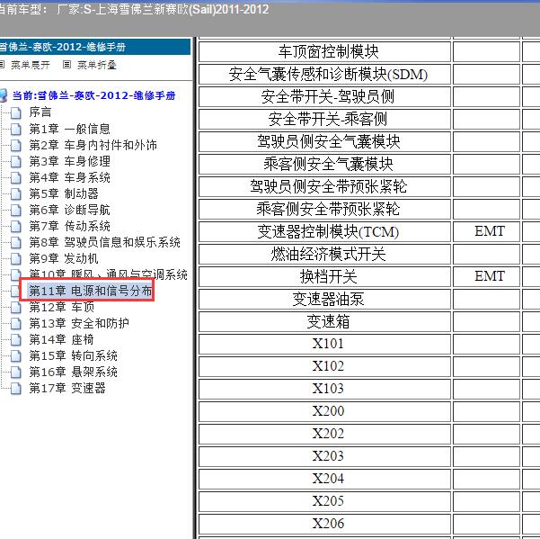Click the page icon beside 第7章 传动系统
540x539 pixels.
point(16,226)
